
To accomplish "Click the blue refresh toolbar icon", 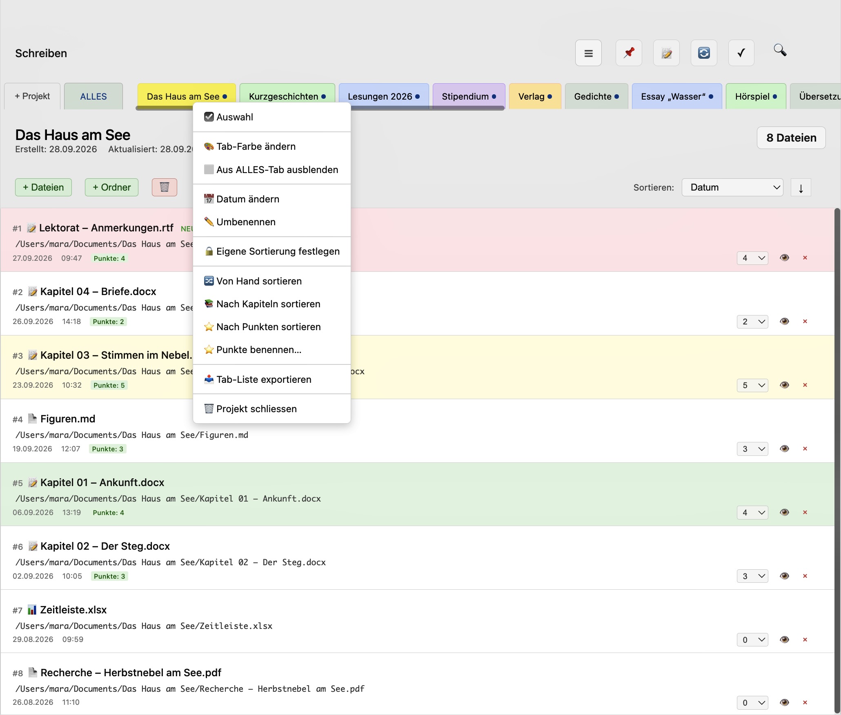I will 704,53.
